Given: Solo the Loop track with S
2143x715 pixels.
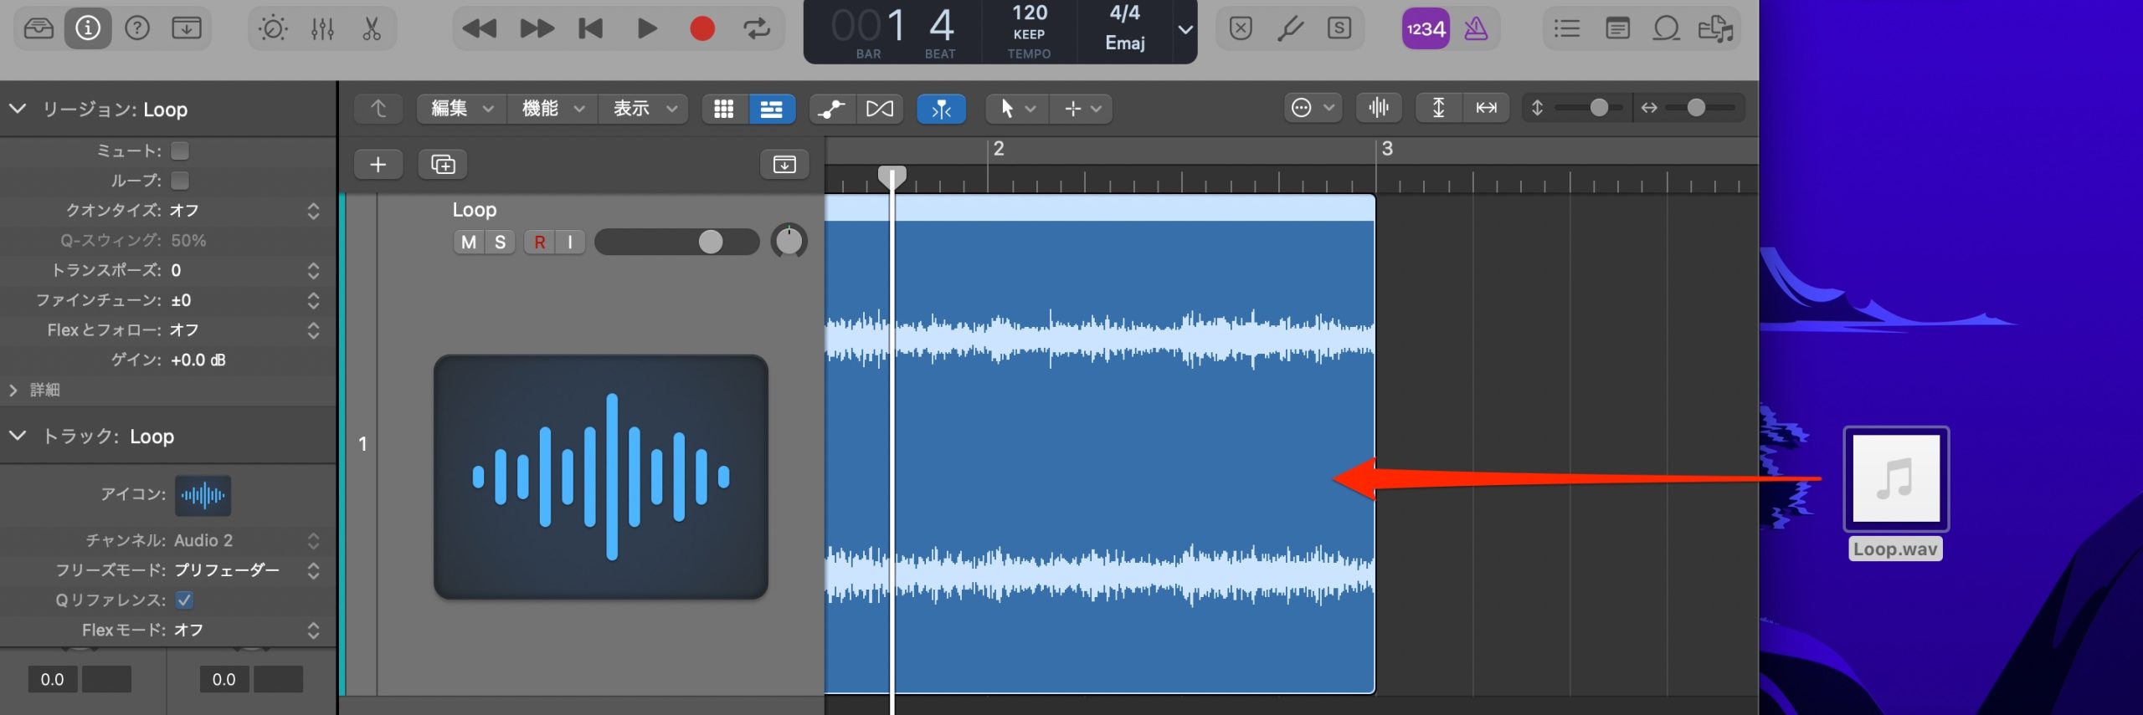Looking at the screenshot, I should click(x=500, y=242).
